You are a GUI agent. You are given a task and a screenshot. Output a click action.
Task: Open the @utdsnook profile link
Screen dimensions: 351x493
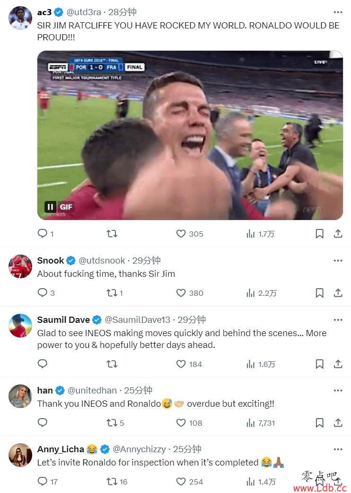pos(102,261)
